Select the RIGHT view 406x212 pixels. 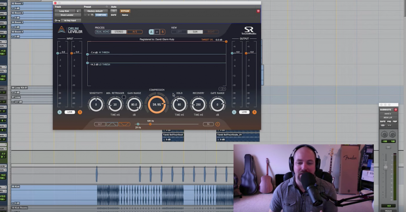click(211, 32)
